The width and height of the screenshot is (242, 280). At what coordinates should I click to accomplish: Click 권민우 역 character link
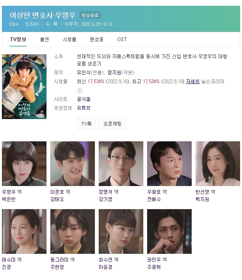coord(157,260)
